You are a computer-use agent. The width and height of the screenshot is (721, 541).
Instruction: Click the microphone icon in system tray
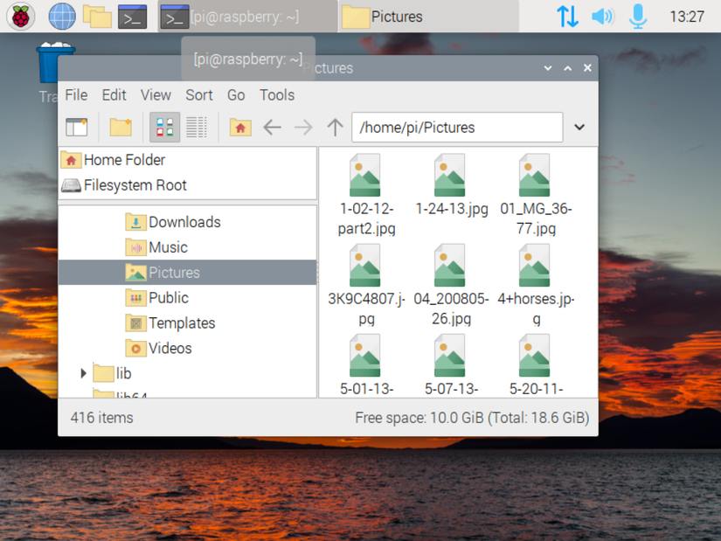click(638, 16)
